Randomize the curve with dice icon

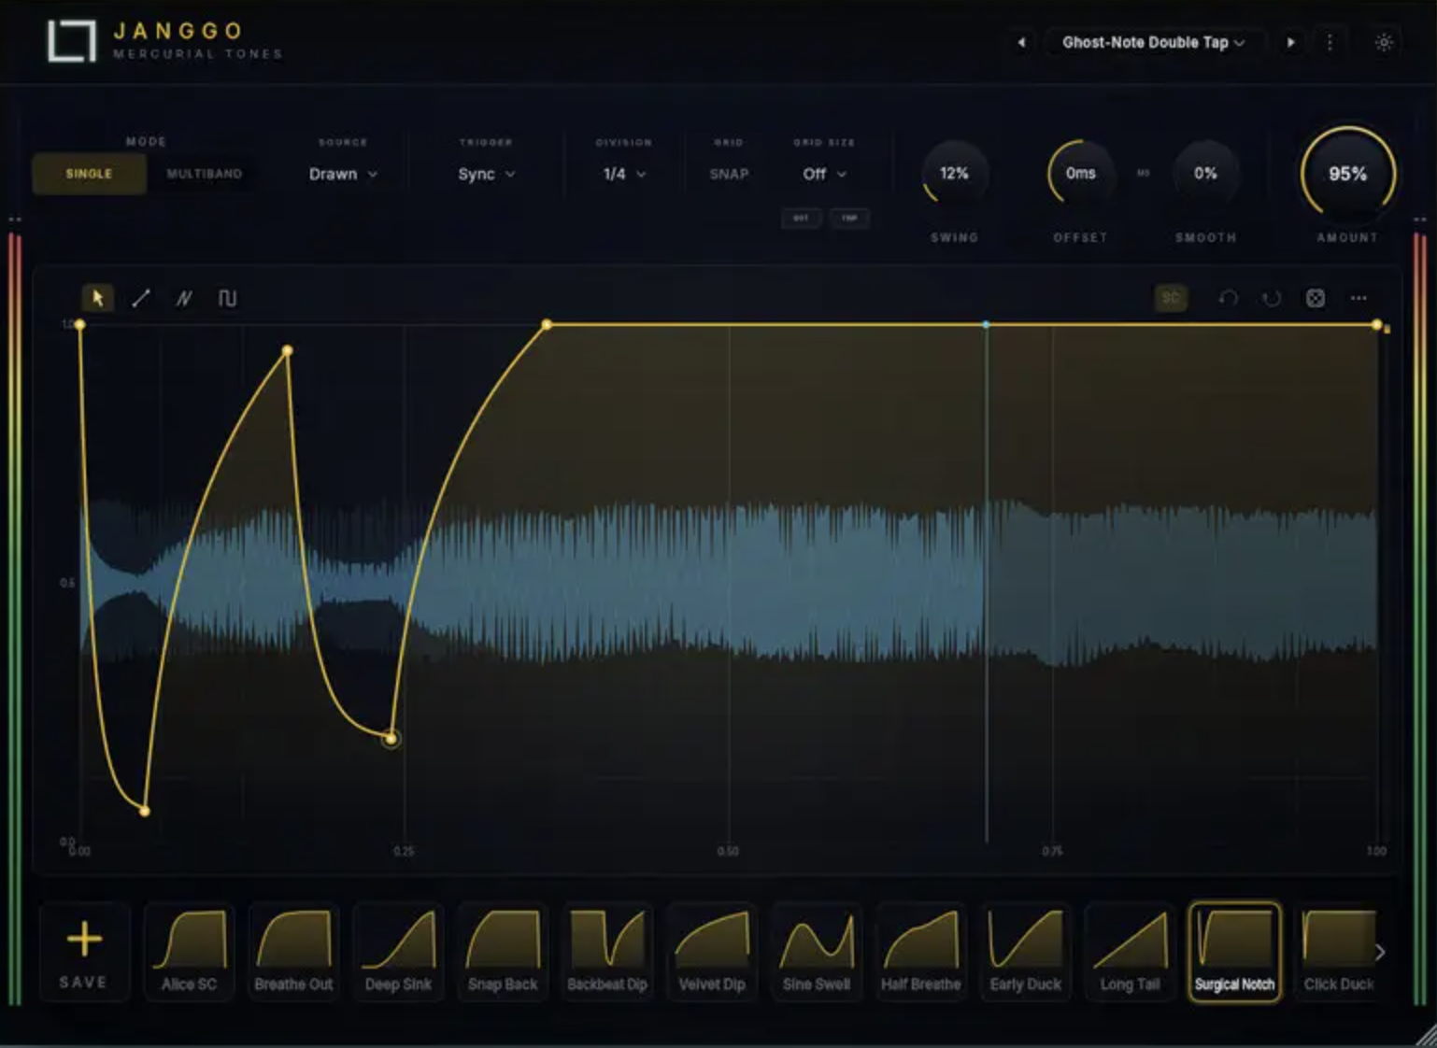(x=1316, y=298)
